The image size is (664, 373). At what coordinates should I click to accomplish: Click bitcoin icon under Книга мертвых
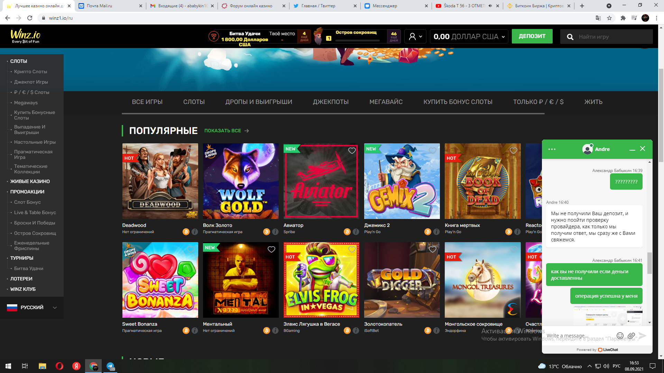pos(509,232)
